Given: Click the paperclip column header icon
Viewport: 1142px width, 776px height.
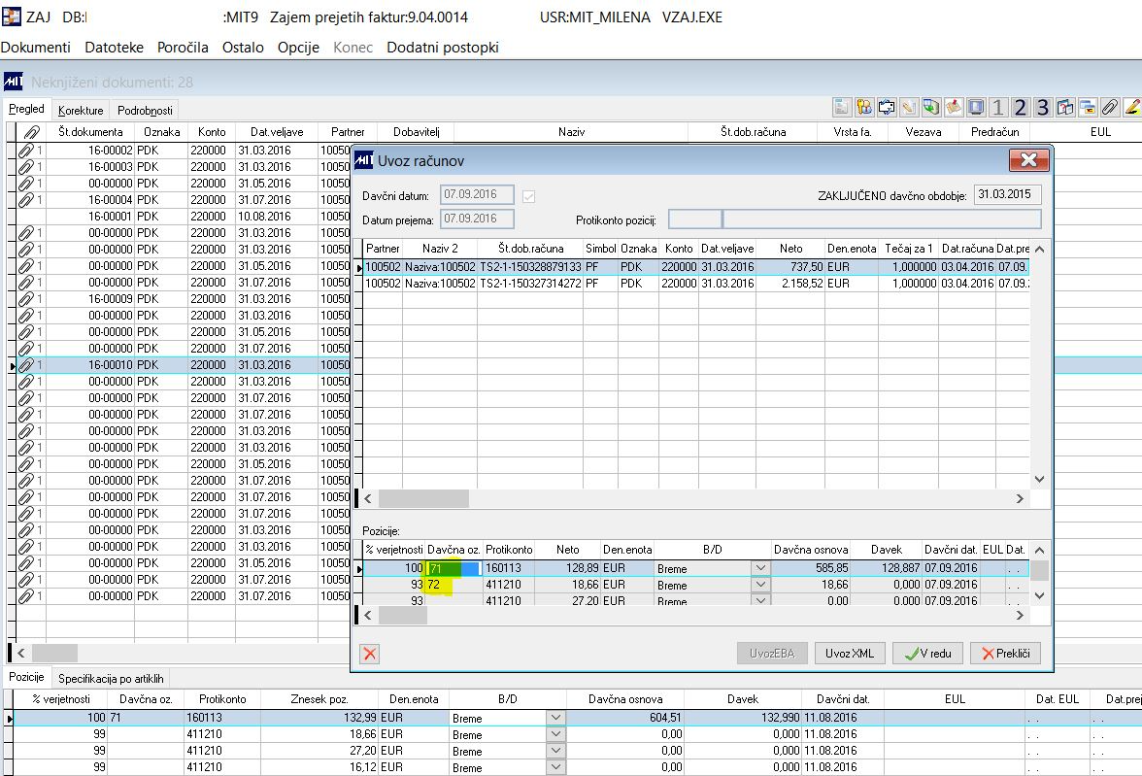Looking at the screenshot, I should (31, 132).
